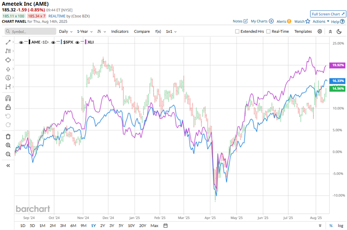Click the unlock drawings padlock icon
The width and height of the screenshot is (347, 230).
[8, 107]
